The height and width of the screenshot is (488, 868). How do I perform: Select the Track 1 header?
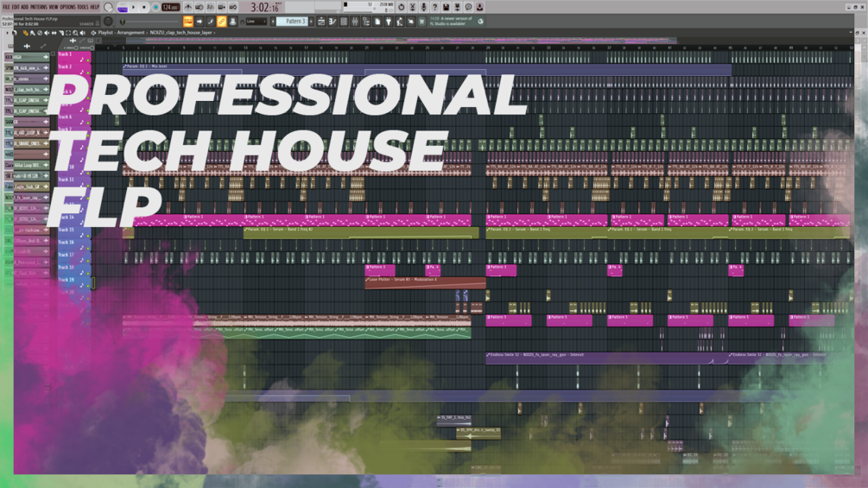(x=75, y=57)
